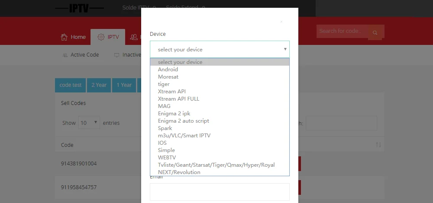This screenshot has height=203, width=433.
Task: Click the search magnifier icon
Action: tap(375, 32)
